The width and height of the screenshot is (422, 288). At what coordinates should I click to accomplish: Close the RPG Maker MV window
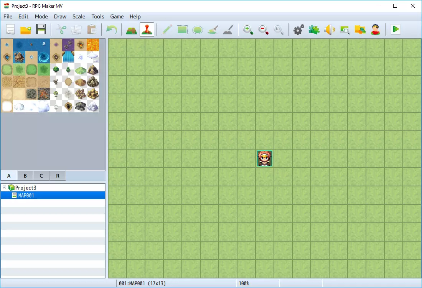(412, 6)
